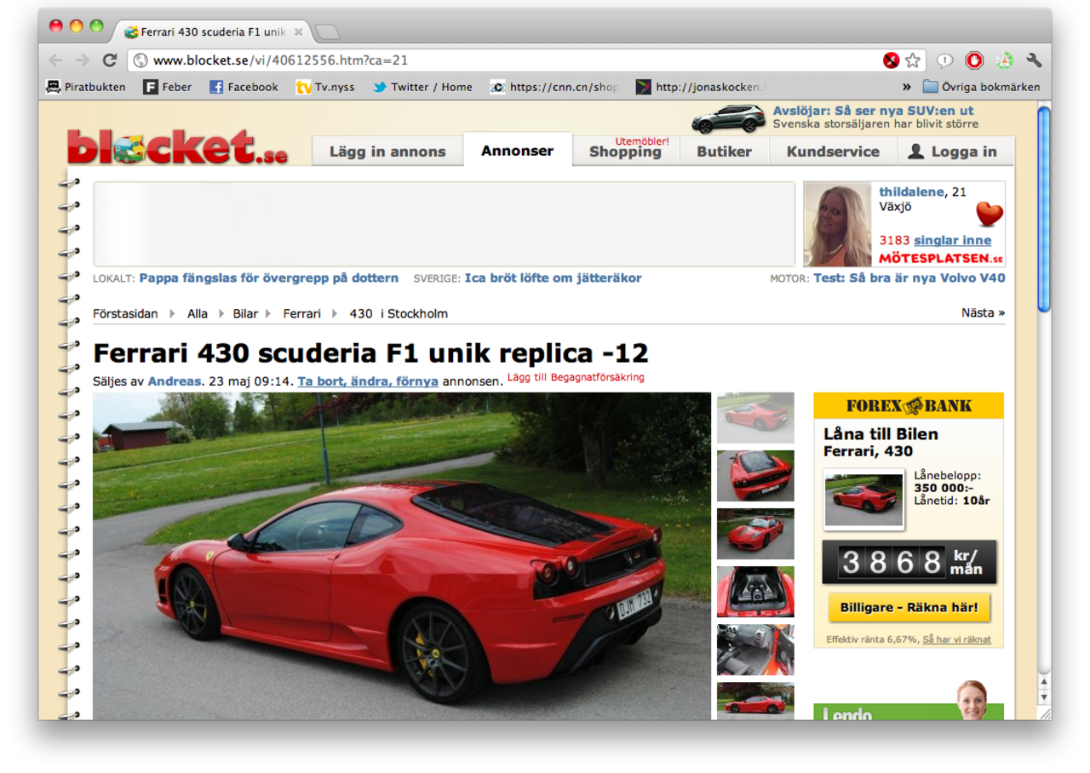This screenshot has width=1090, height=773.
Task: Click the Tv.nyss bookmark icon
Action: pos(304,86)
